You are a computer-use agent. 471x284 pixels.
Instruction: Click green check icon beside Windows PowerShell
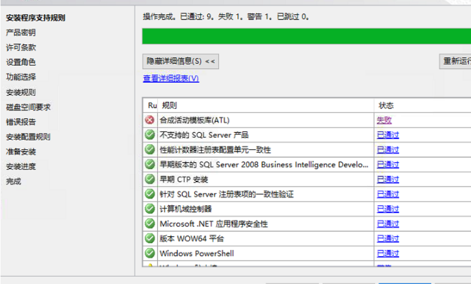[150, 253]
